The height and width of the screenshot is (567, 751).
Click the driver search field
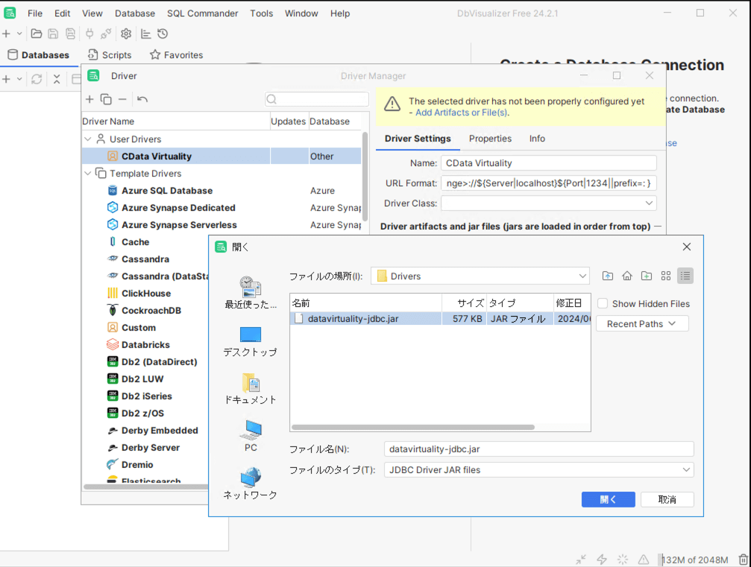tap(317, 99)
